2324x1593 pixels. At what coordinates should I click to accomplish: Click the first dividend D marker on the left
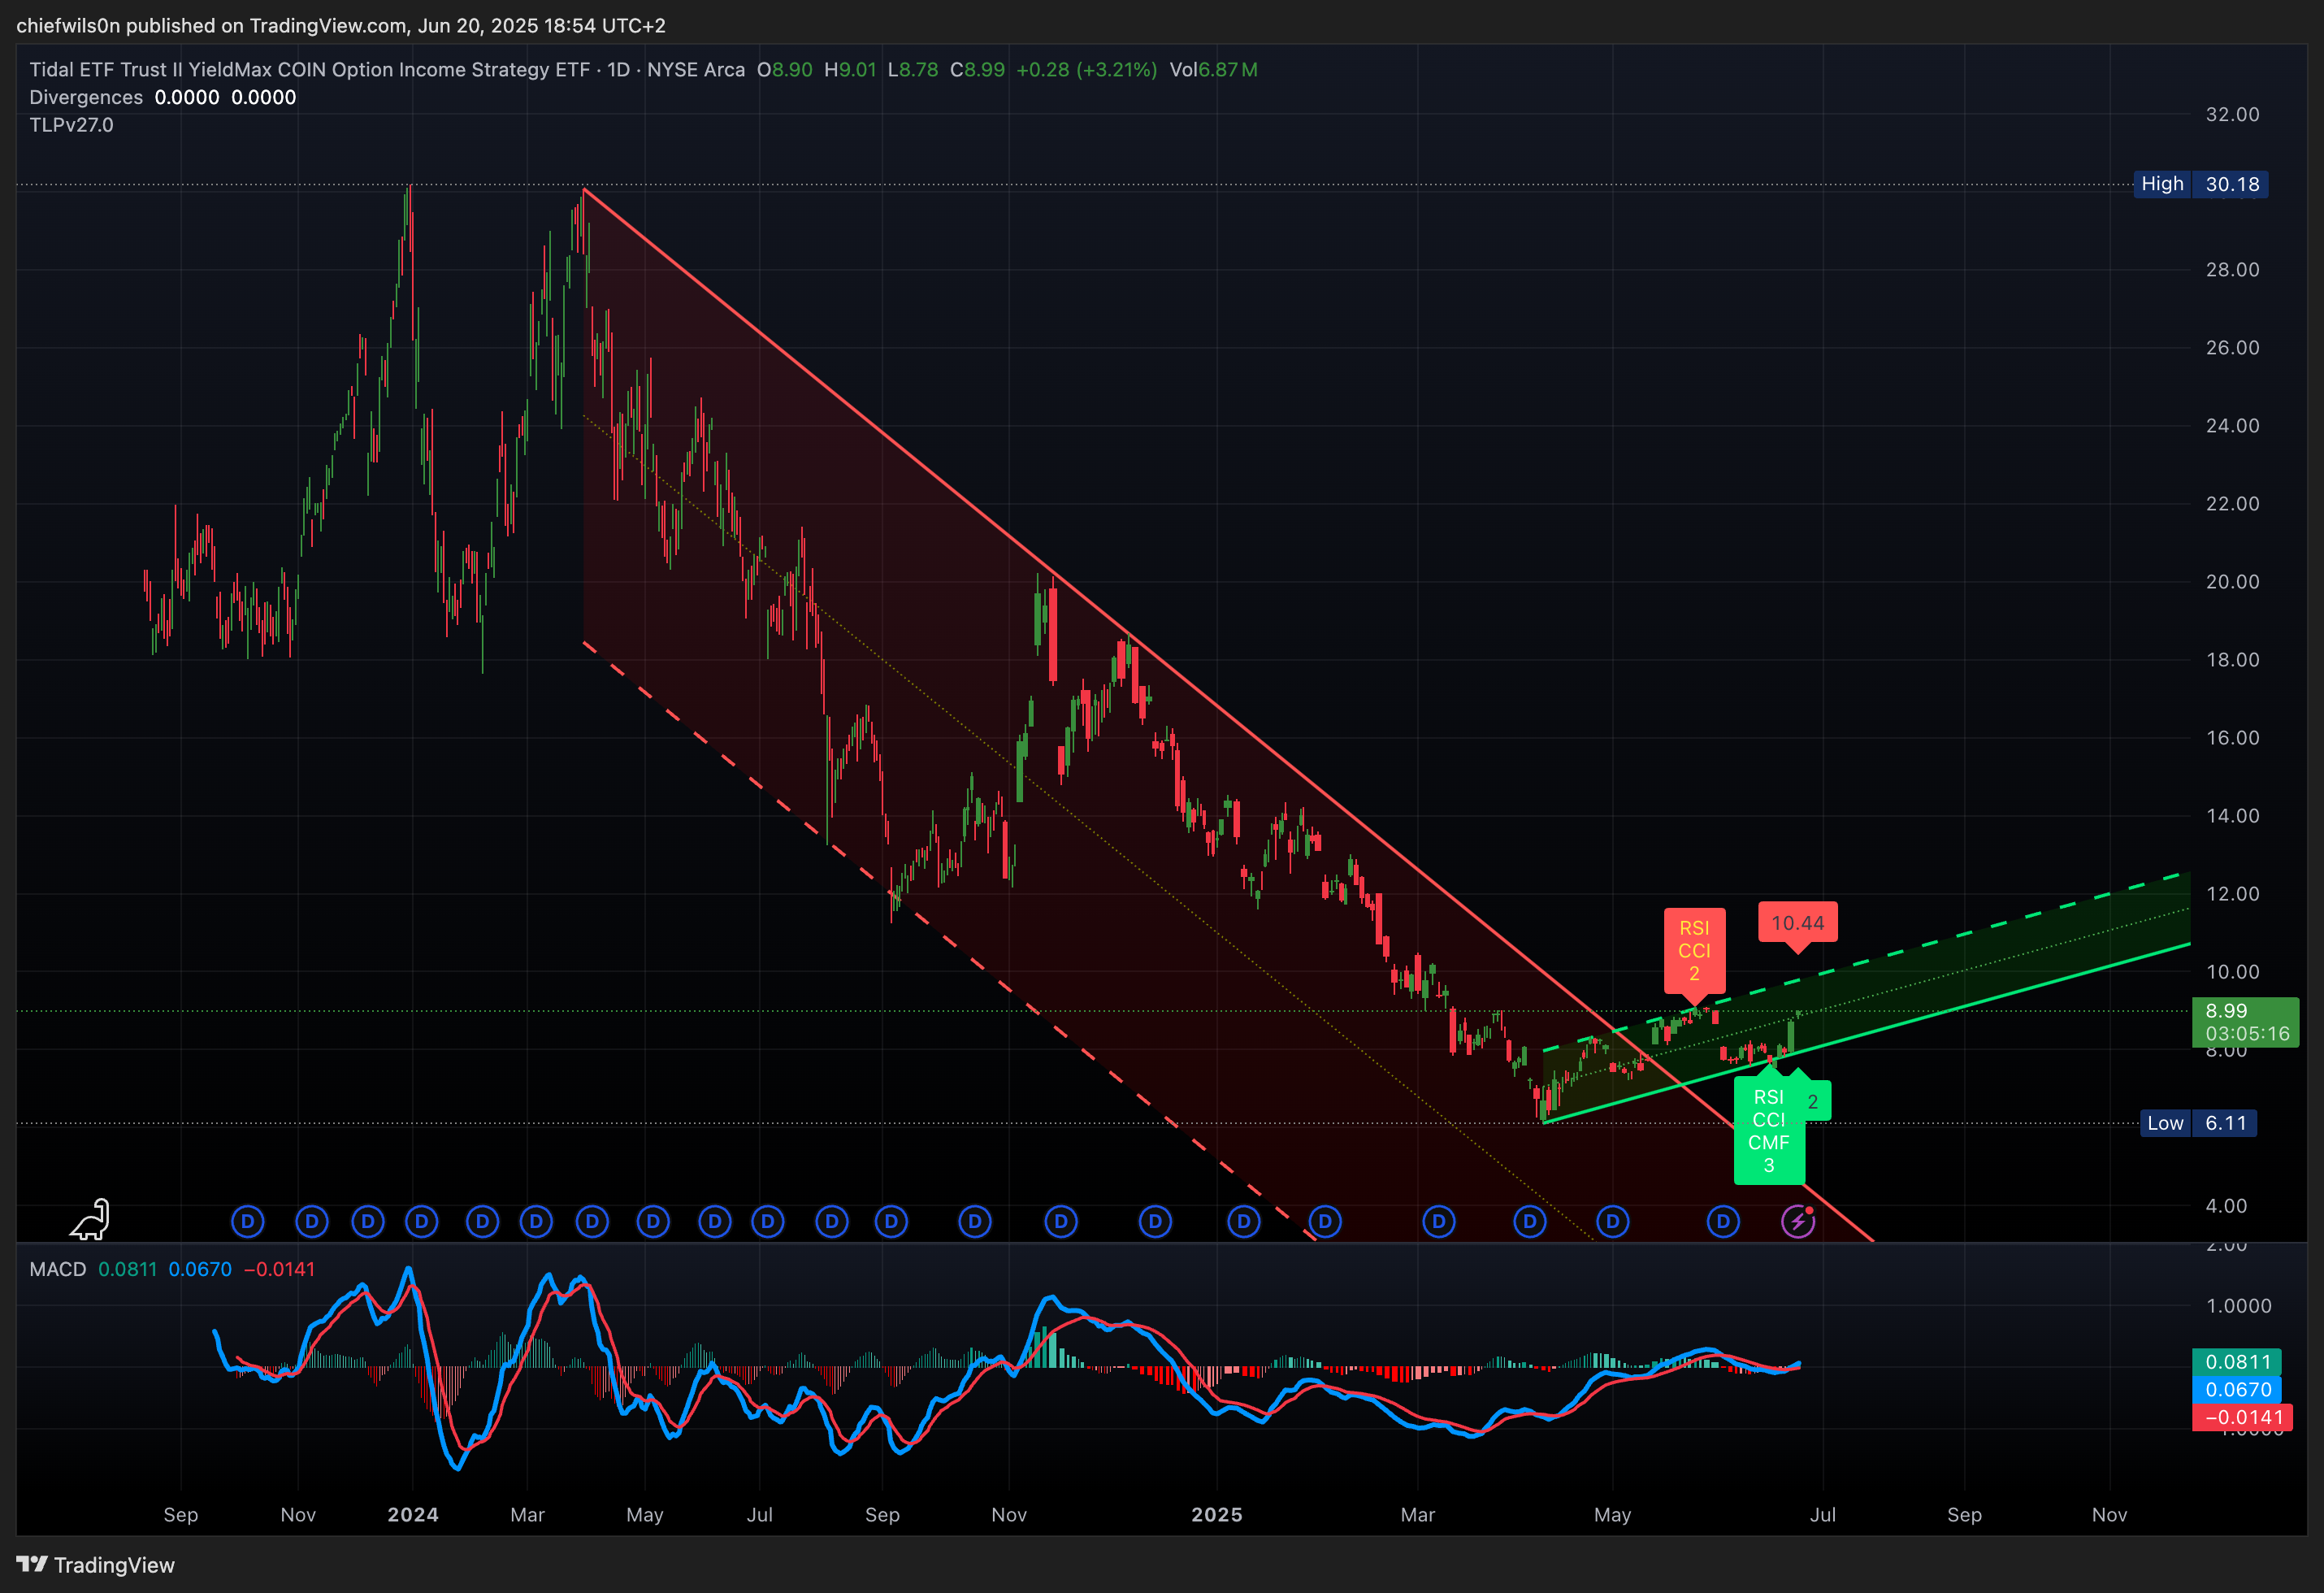(247, 1221)
